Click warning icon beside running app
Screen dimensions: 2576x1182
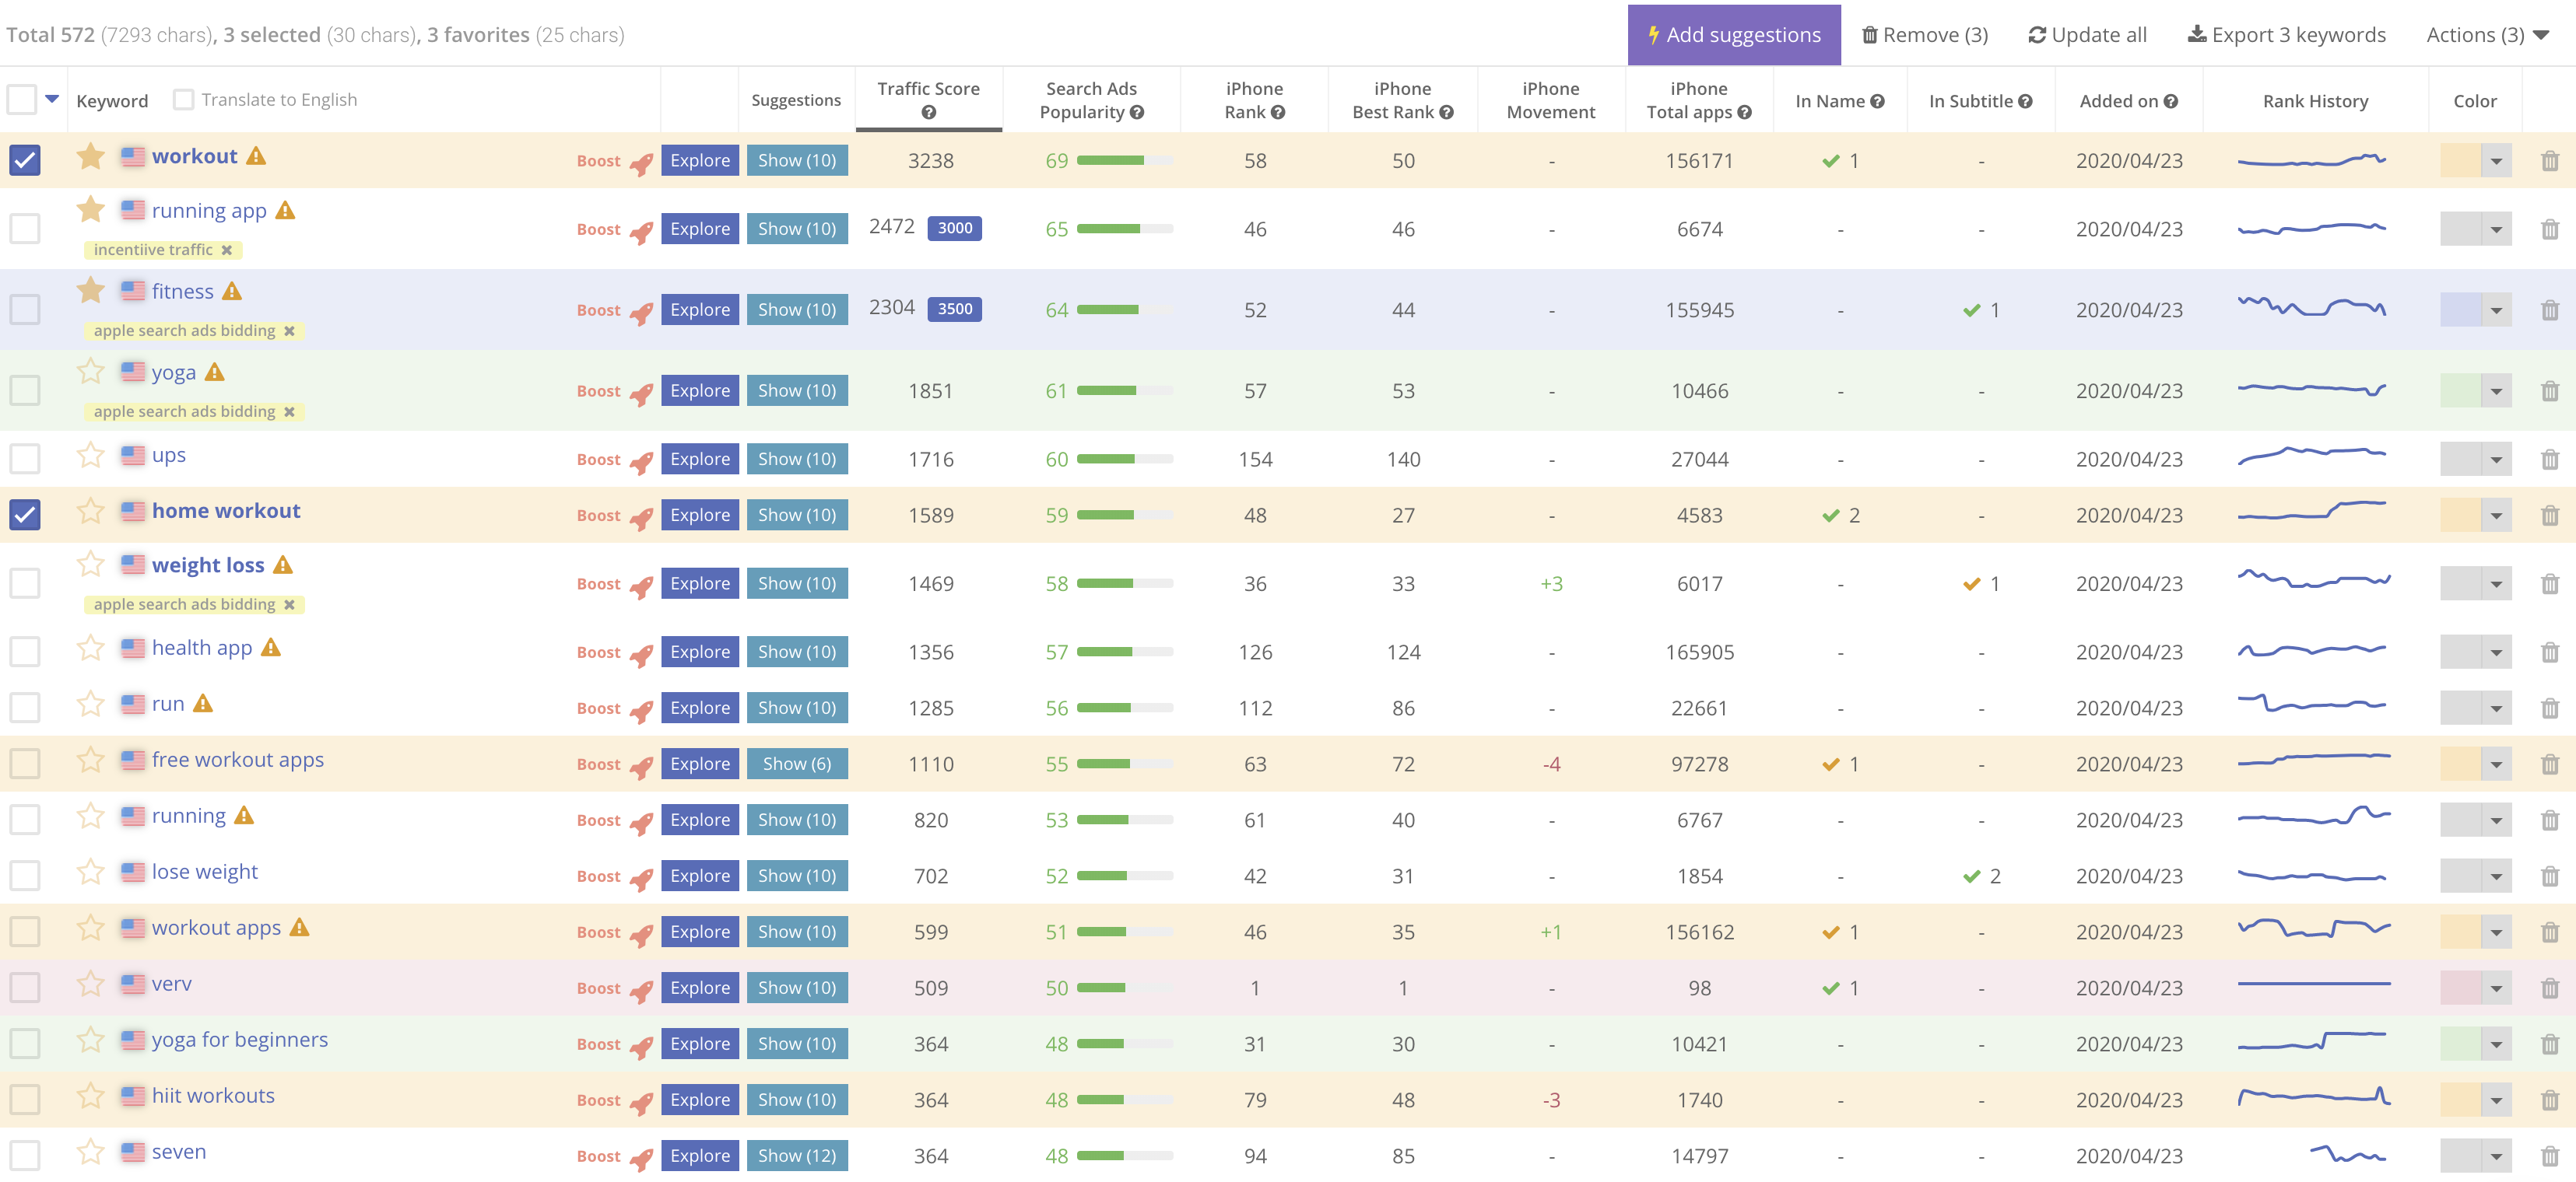(285, 211)
